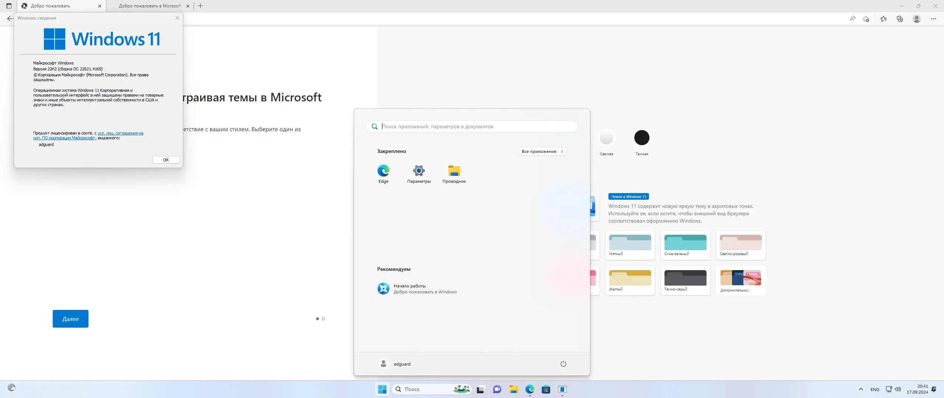
Task: Open the 'Дополнительно...' themes option
Action: click(x=740, y=280)
